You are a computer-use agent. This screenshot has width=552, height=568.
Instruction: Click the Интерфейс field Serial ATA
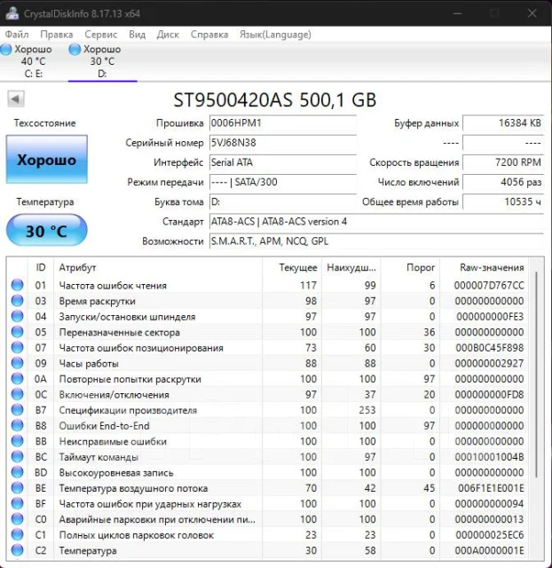[283, 162]
